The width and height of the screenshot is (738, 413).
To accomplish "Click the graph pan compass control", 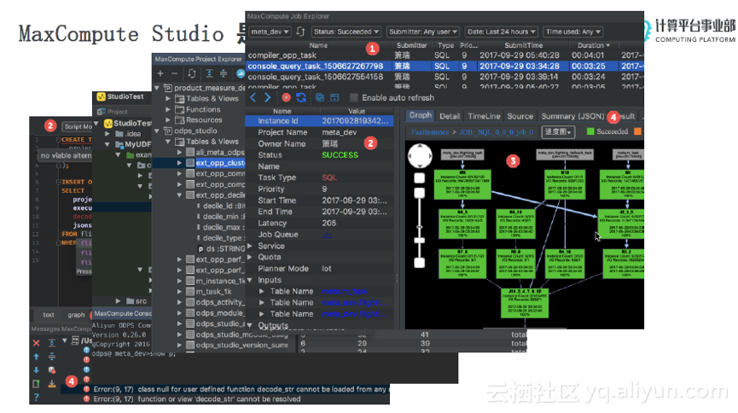I will pyautogui.click(x=420, y=156).
